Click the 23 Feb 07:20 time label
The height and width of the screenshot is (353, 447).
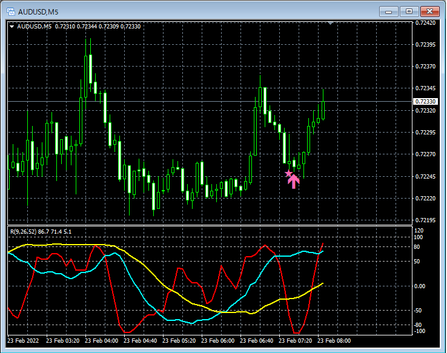[x=296, y=341]
